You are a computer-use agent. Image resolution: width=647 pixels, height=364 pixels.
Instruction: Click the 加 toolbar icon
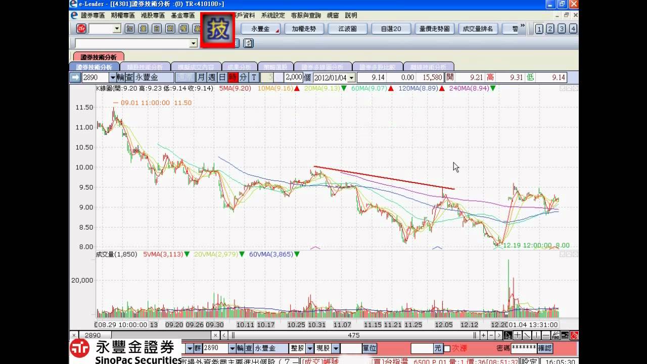tap(129, 28)
